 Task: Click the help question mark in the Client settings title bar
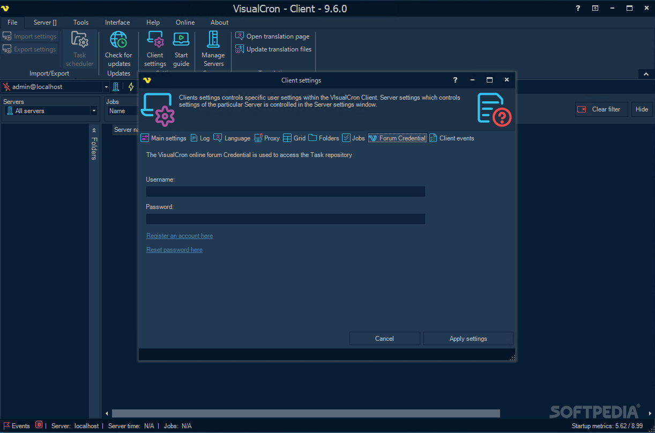pyautogui.click(x=456, y=80)
